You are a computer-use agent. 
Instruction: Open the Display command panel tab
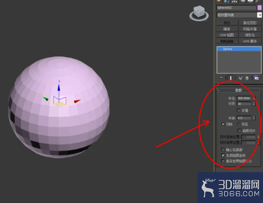[250, 1]
